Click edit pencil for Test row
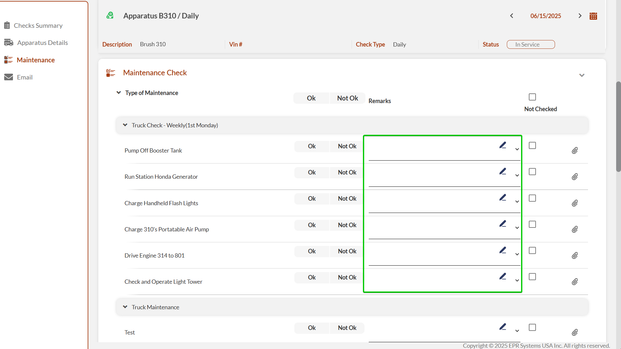621x349 pixels. click(x=503, y=327)
